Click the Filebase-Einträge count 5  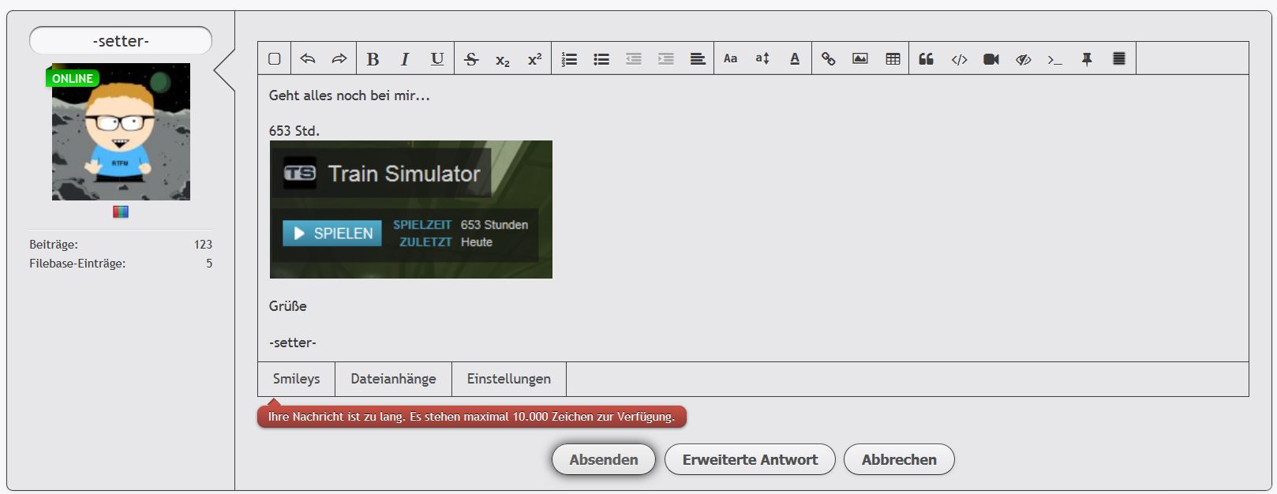(209, 264)
